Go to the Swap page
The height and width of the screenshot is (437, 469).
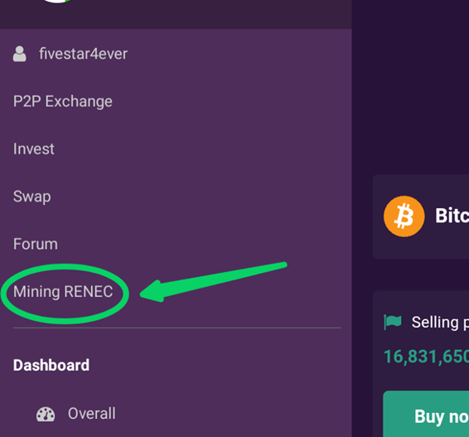tap(32, 197)
